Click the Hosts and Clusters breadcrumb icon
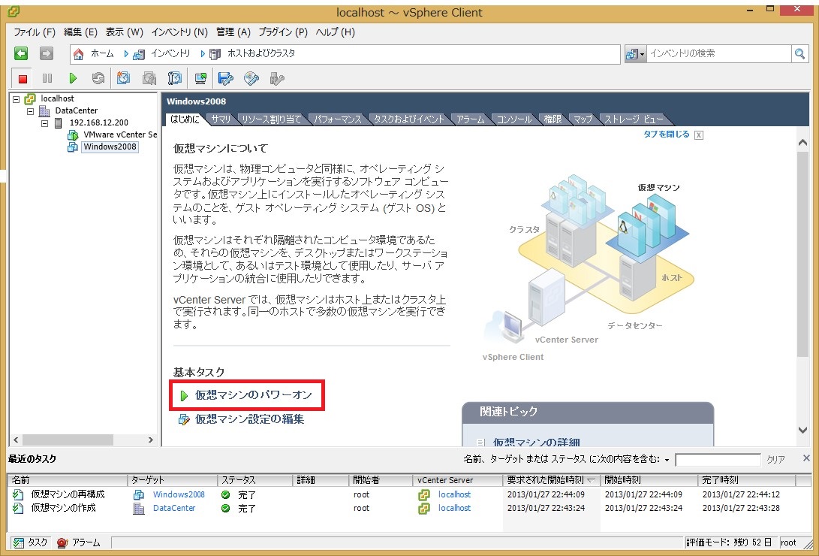 click(x=215, y=54)
